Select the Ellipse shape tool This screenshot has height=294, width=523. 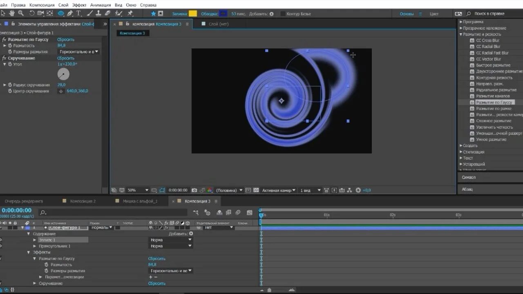[x=60, y=13]
